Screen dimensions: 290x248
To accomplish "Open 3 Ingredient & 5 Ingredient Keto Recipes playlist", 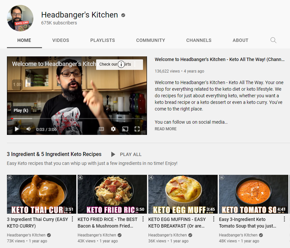I will coord(54,154).
